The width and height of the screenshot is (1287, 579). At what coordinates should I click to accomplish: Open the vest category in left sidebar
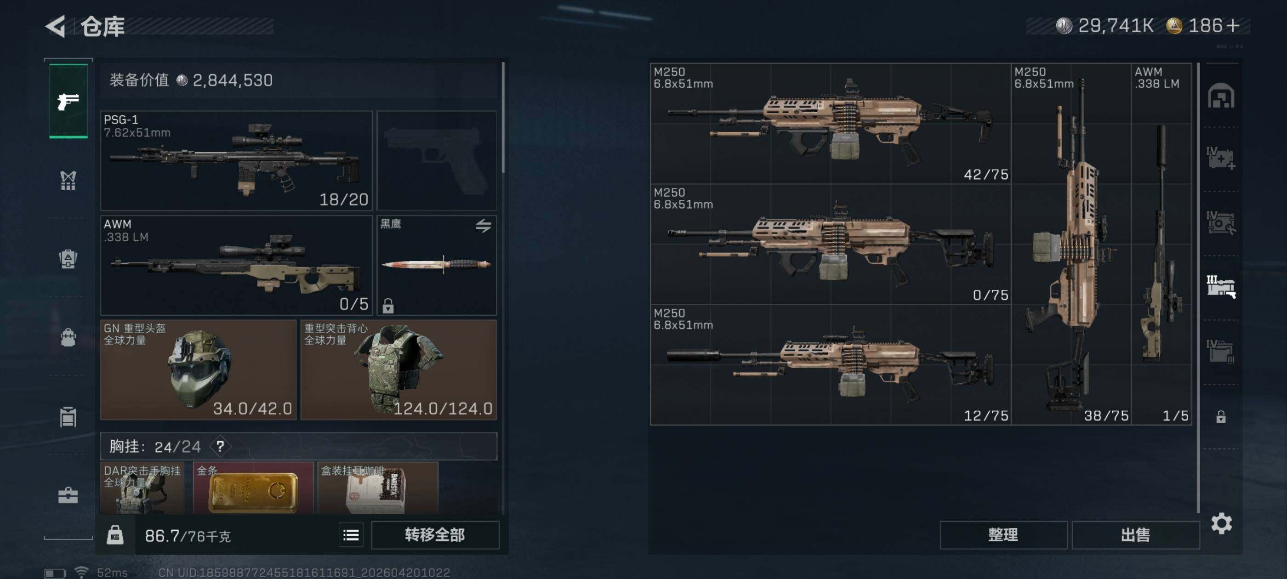(68, 180)
